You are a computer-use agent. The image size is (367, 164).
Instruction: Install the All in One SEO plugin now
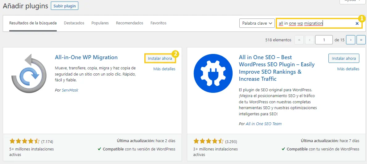click(x=344, y=58)
